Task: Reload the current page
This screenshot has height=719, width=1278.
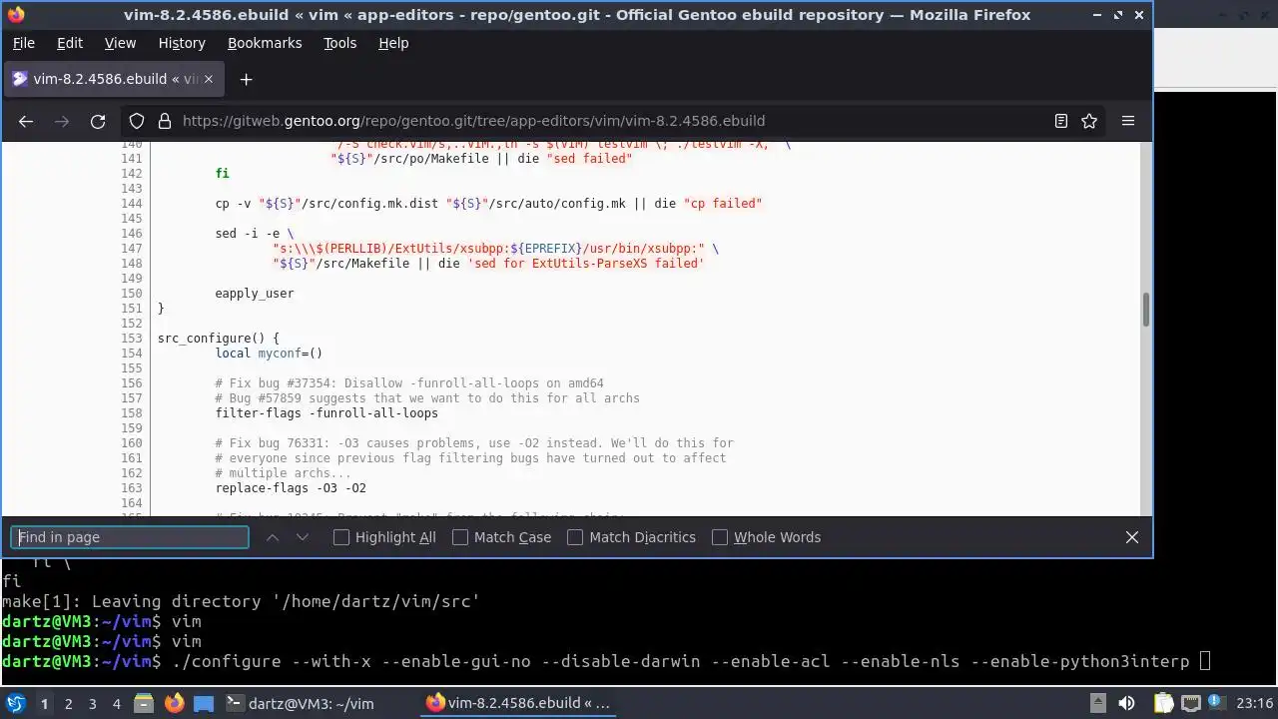Action: (98, 121)
